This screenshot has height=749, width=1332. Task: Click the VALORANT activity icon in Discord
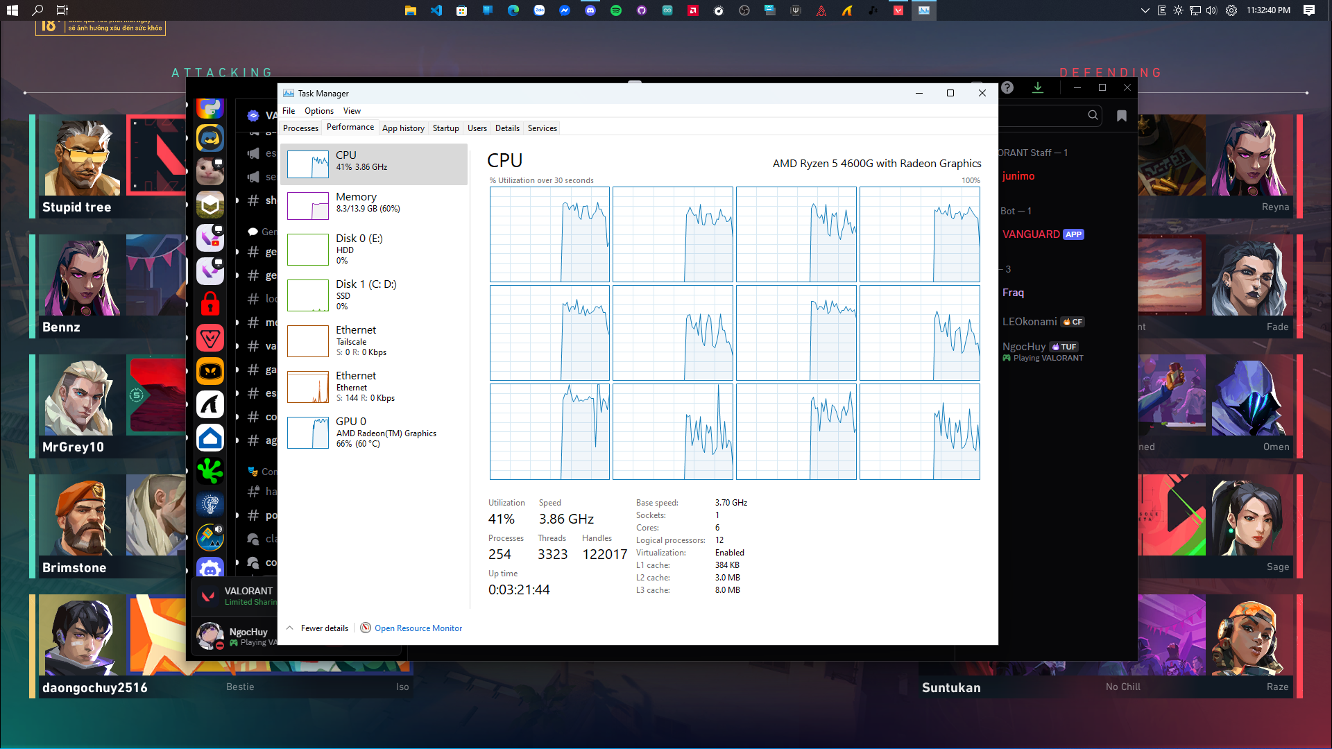coord(207,596)
